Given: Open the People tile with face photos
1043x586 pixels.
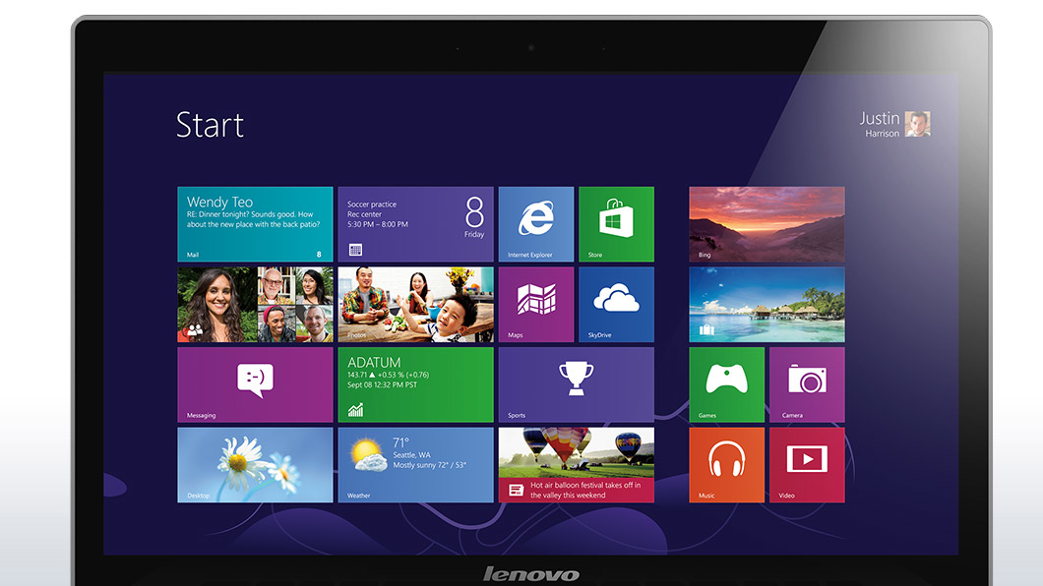Looking at the screenshot, I should (255, 304).
